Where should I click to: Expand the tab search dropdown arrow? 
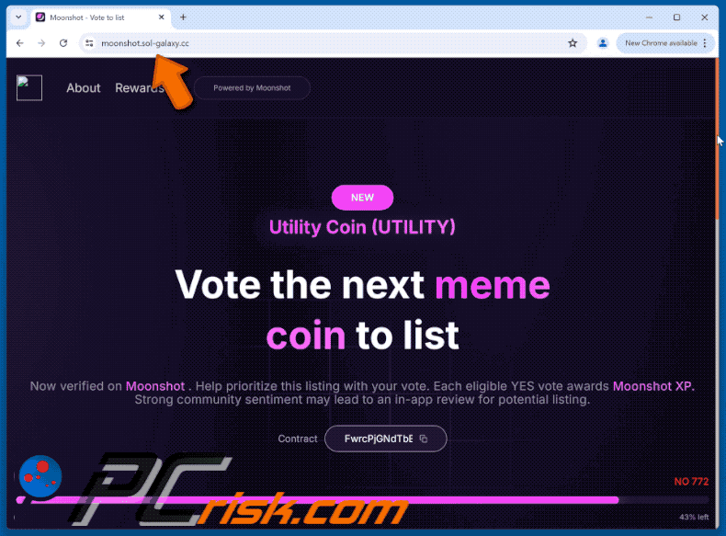[18, 17]
